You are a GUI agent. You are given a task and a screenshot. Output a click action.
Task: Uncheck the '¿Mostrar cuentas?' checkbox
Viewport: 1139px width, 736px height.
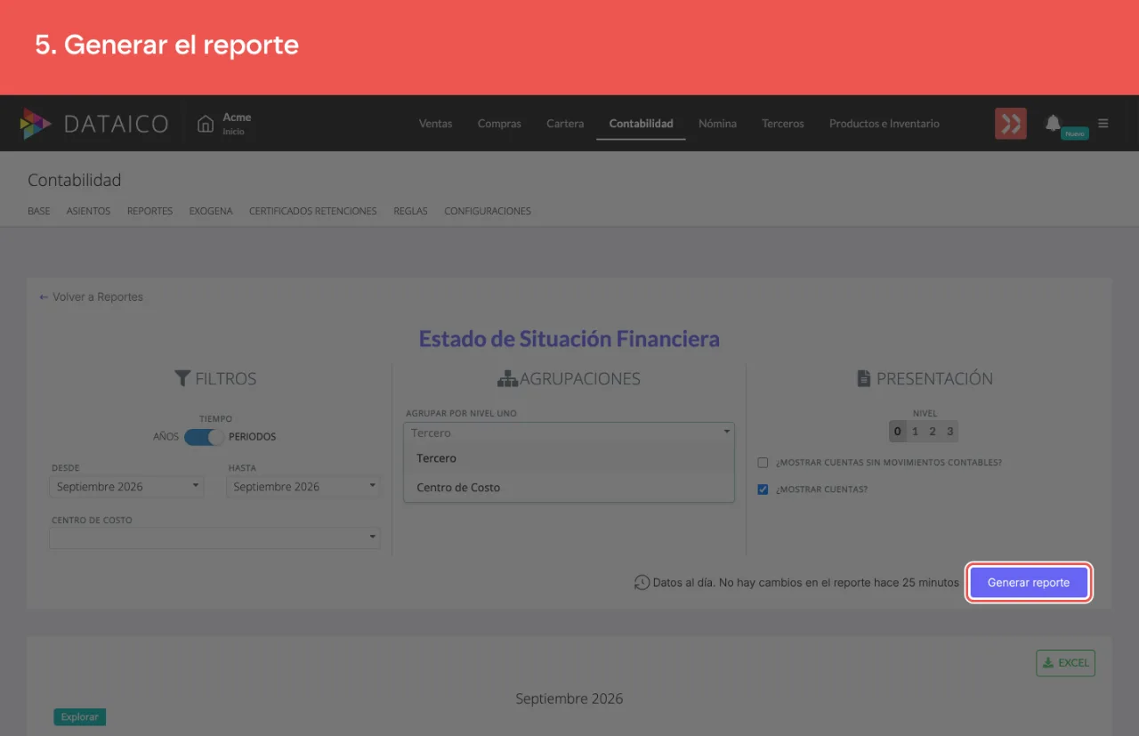763,489
